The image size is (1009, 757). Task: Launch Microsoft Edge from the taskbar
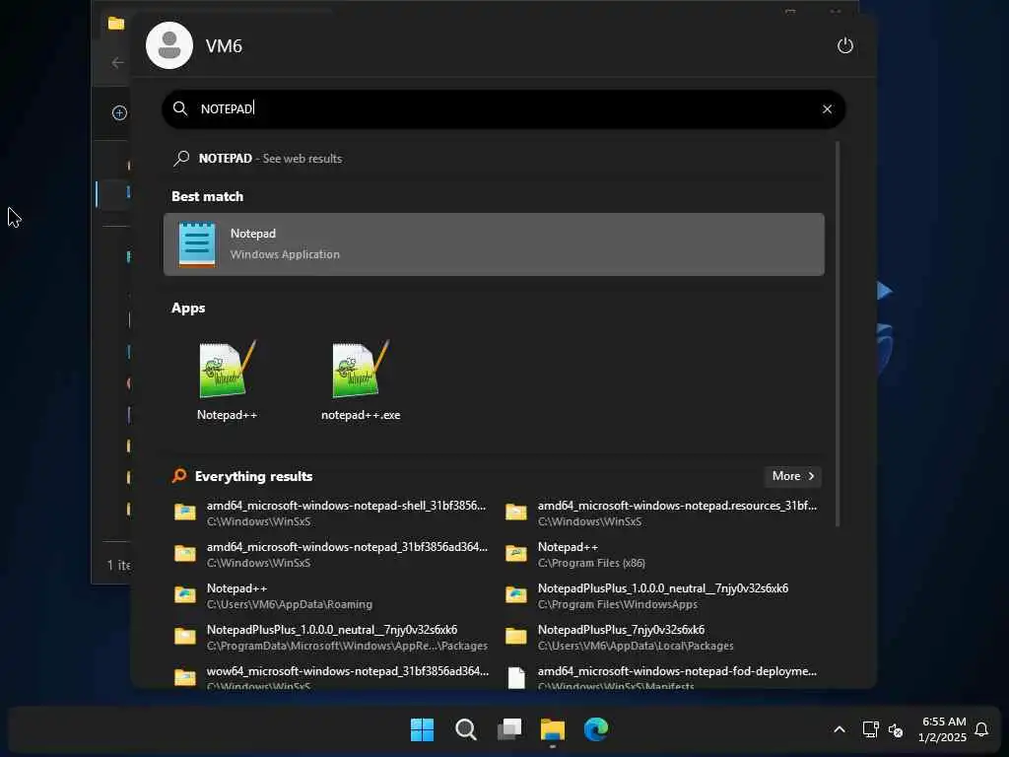(x=596, y=729)
